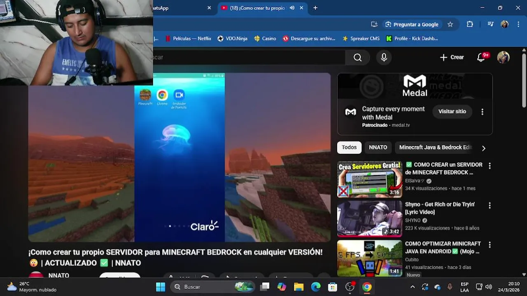Viewport: 527px width, 296px height.
Task: Close the WhatsApp tab
Action: click(209, 8)
